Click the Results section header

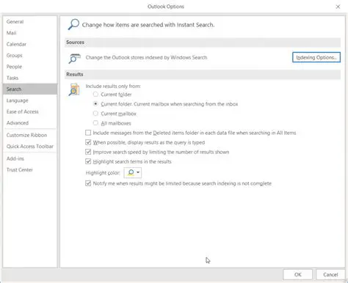click(203, 74)
